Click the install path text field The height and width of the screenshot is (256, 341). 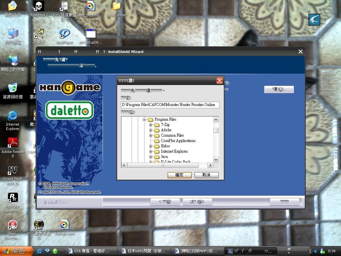pos(170,105)
